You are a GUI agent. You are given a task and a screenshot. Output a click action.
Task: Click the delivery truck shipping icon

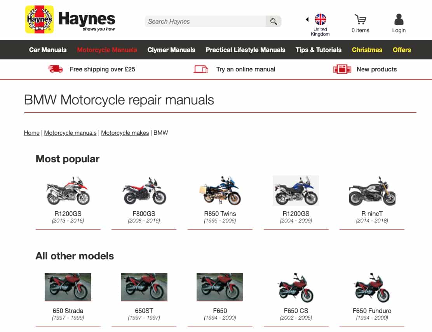(x=55, y=69)
